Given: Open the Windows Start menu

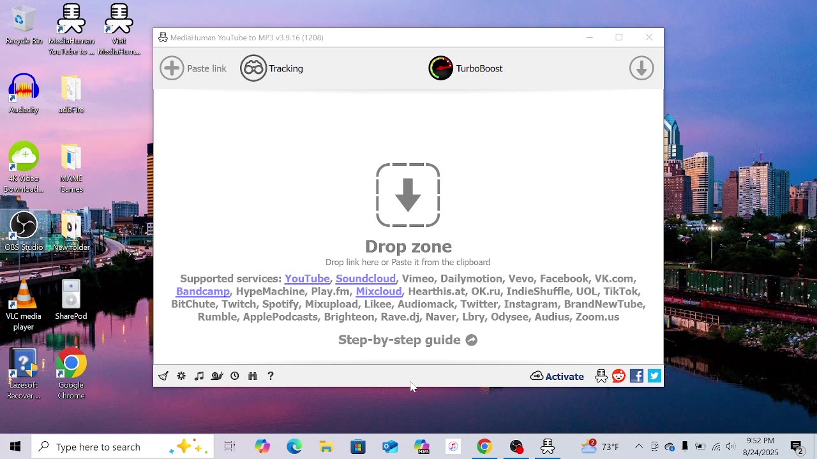Looking at the screenshot, I should point(15,447).
